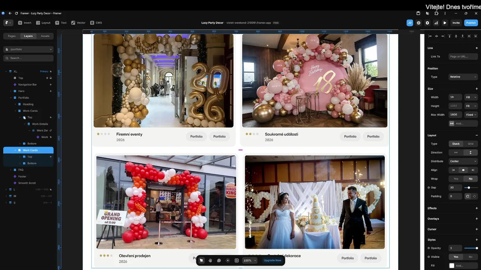This screenshot has height=270, width=481.
Task: Collapse the XL breakpoint layer
Action: (6, 71)
